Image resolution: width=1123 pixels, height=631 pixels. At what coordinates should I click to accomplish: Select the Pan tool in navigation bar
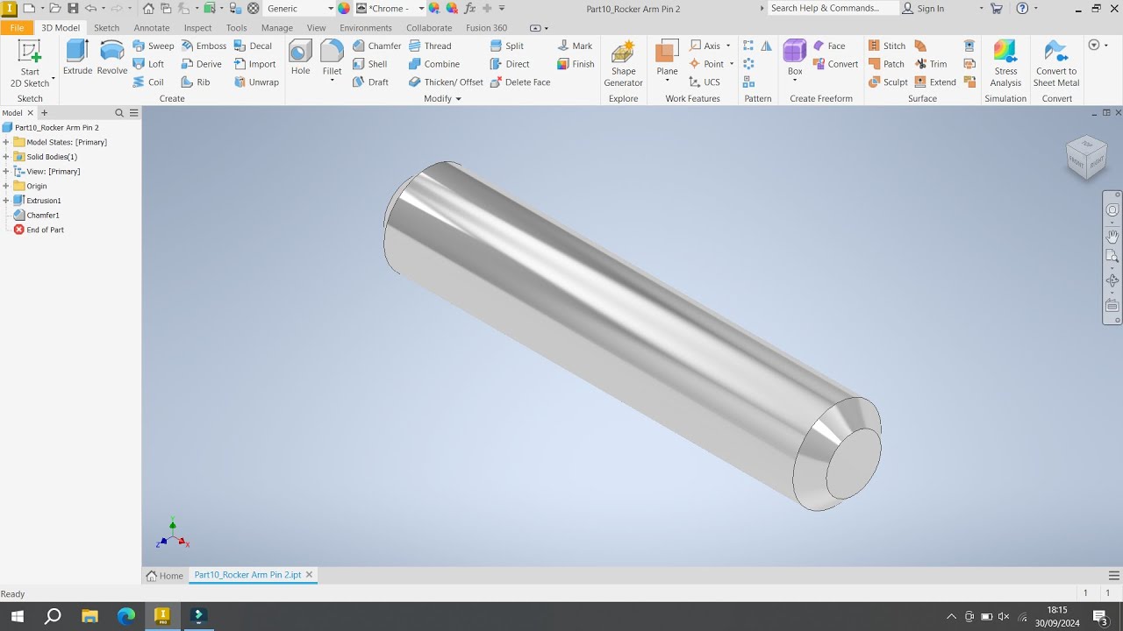[x=1112, y=235]
